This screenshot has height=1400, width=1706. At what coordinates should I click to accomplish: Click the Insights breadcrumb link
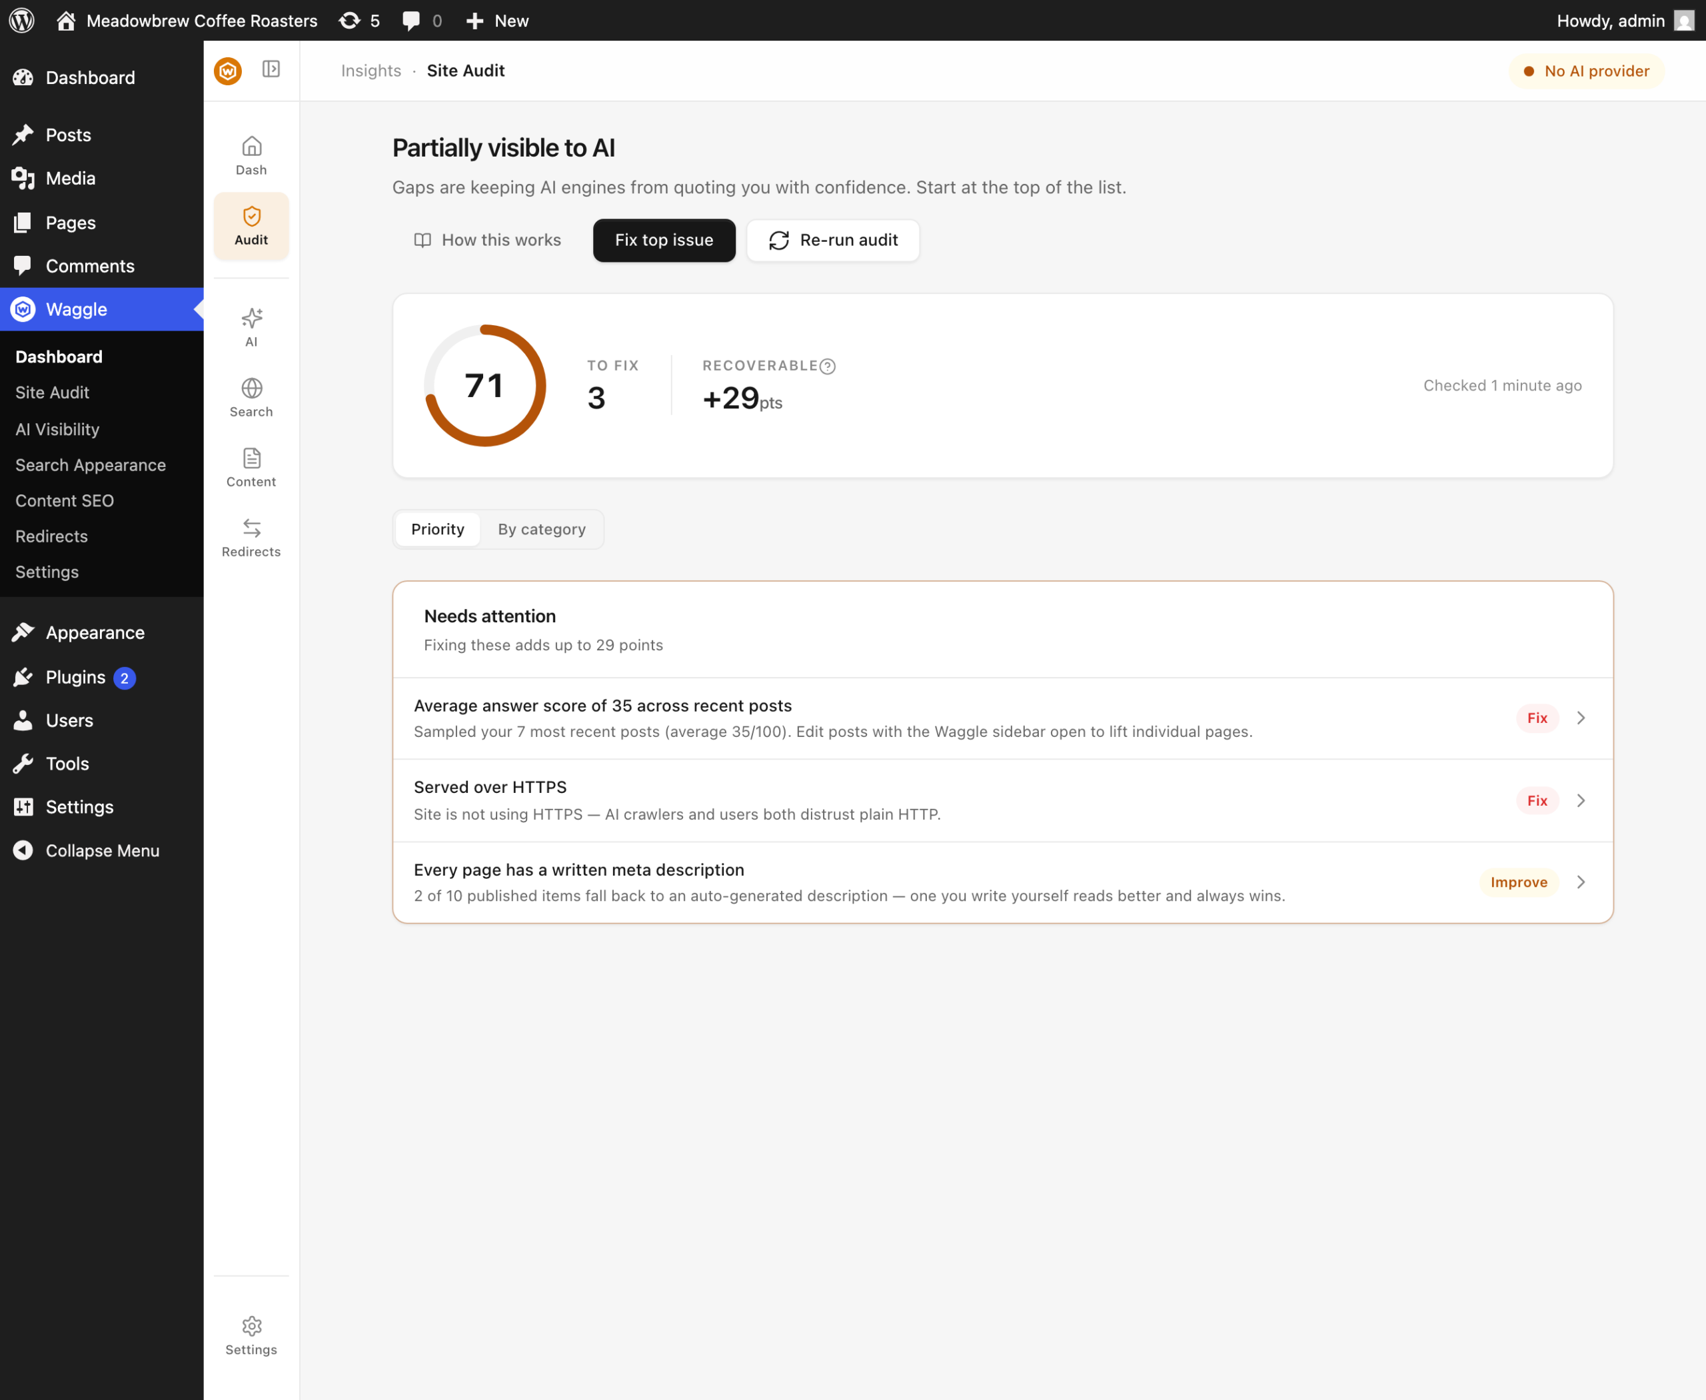pos(371,71)
